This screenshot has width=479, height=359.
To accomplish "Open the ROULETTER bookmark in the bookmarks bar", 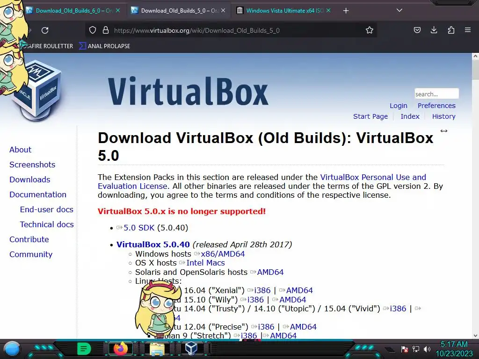I will pyautogui.click(x=47, y=46).
